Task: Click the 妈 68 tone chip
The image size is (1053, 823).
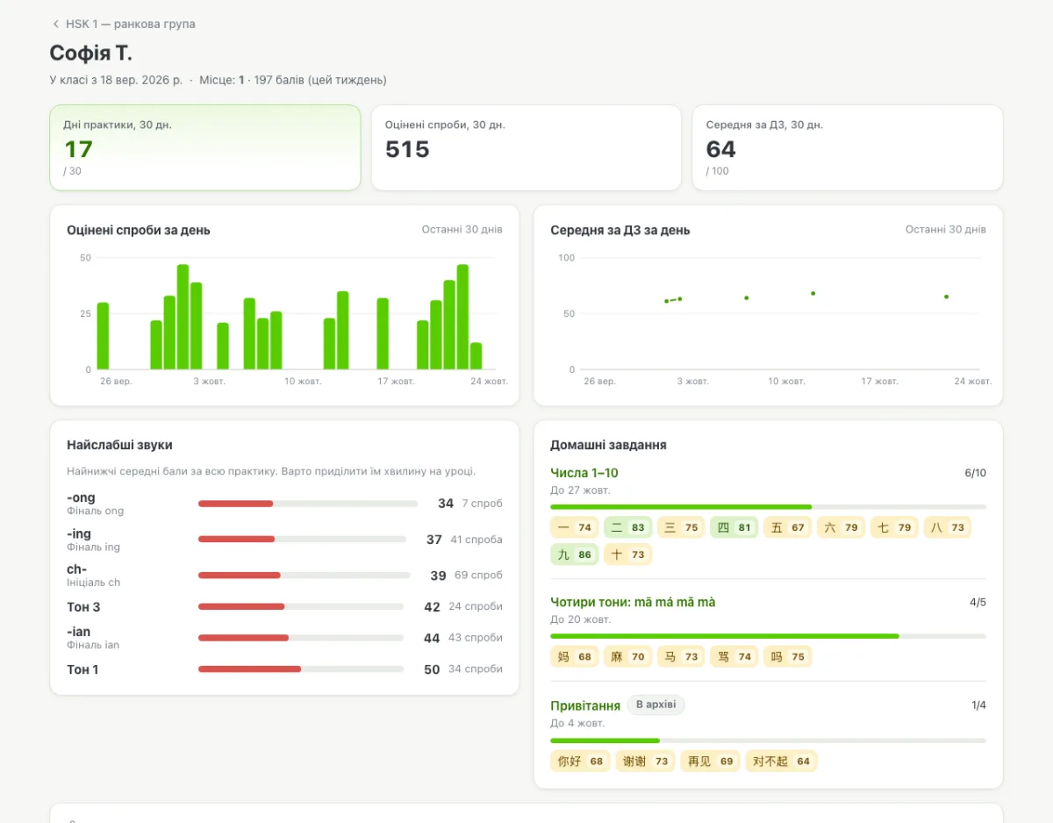Action: (x=575, y=656)
